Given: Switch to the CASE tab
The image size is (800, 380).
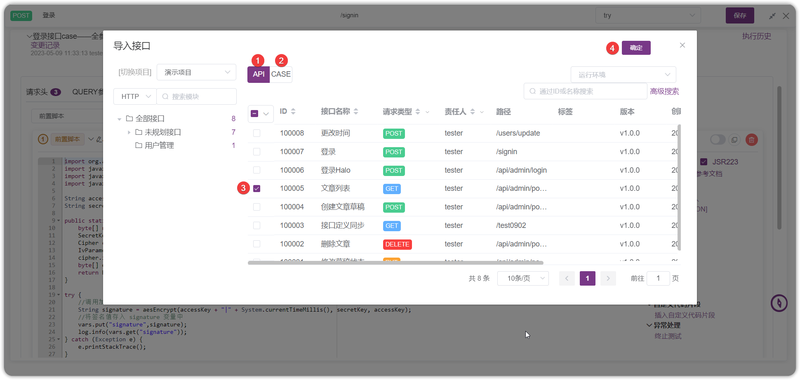Looking at the screenshot, I should point(281,74).
